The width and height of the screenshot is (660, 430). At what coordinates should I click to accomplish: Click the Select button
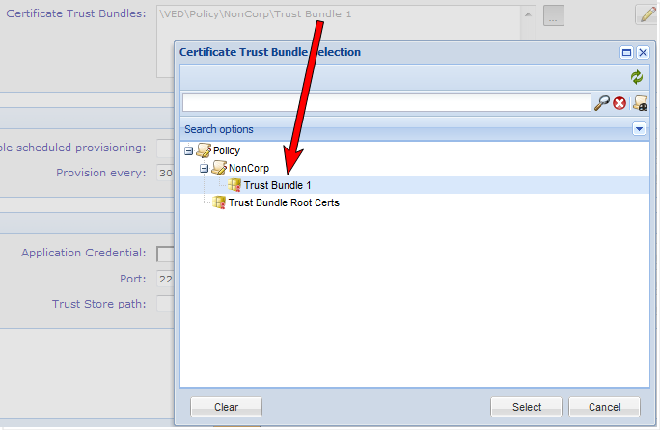(x=526, y=407)
